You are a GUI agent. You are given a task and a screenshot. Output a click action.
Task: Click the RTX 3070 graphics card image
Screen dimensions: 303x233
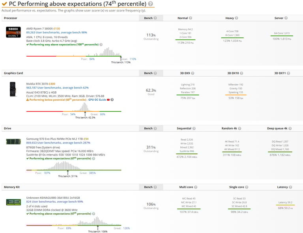pyautogui.click(x=13, y=89)
